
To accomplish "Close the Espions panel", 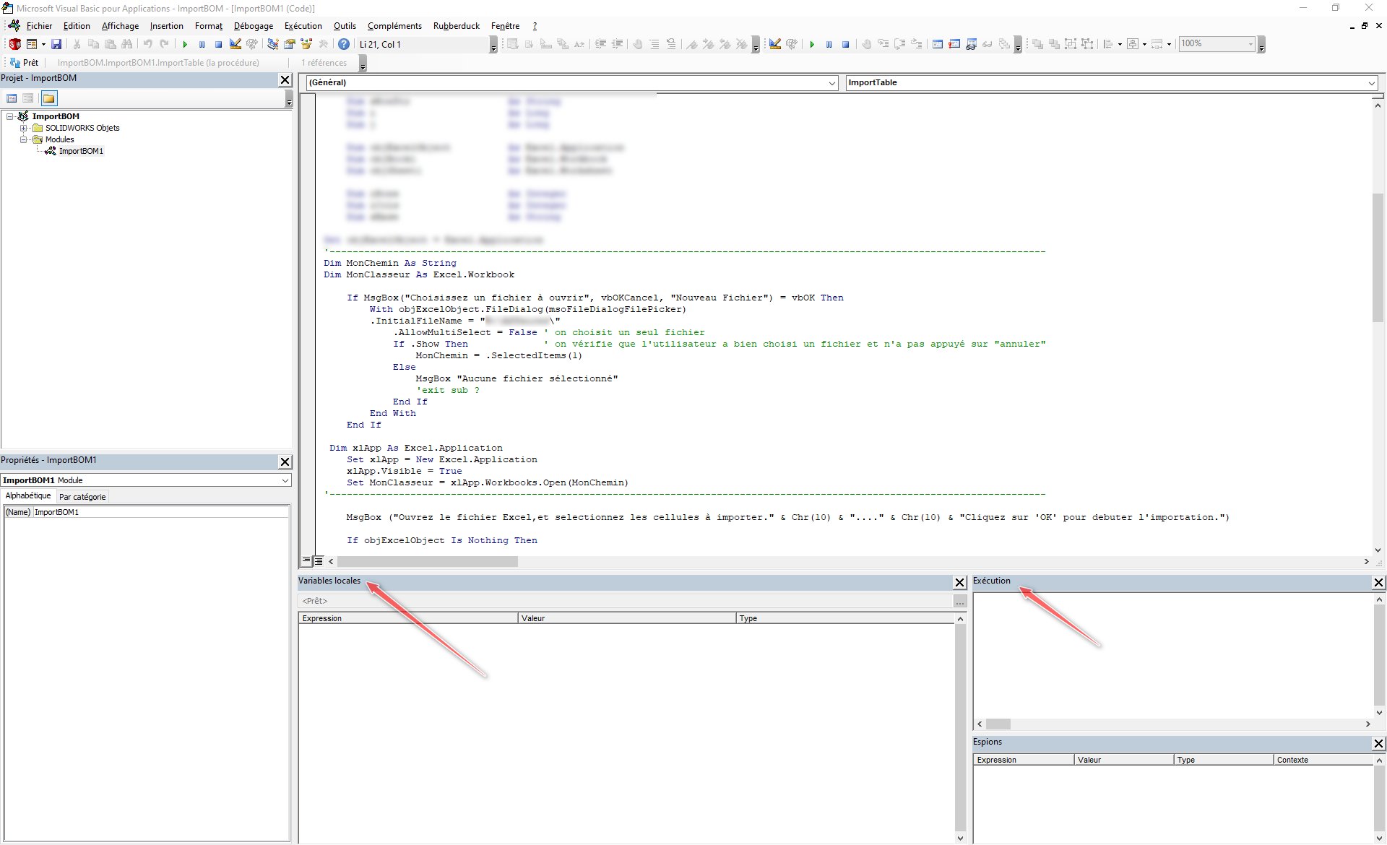I will tap(1378, 743).
